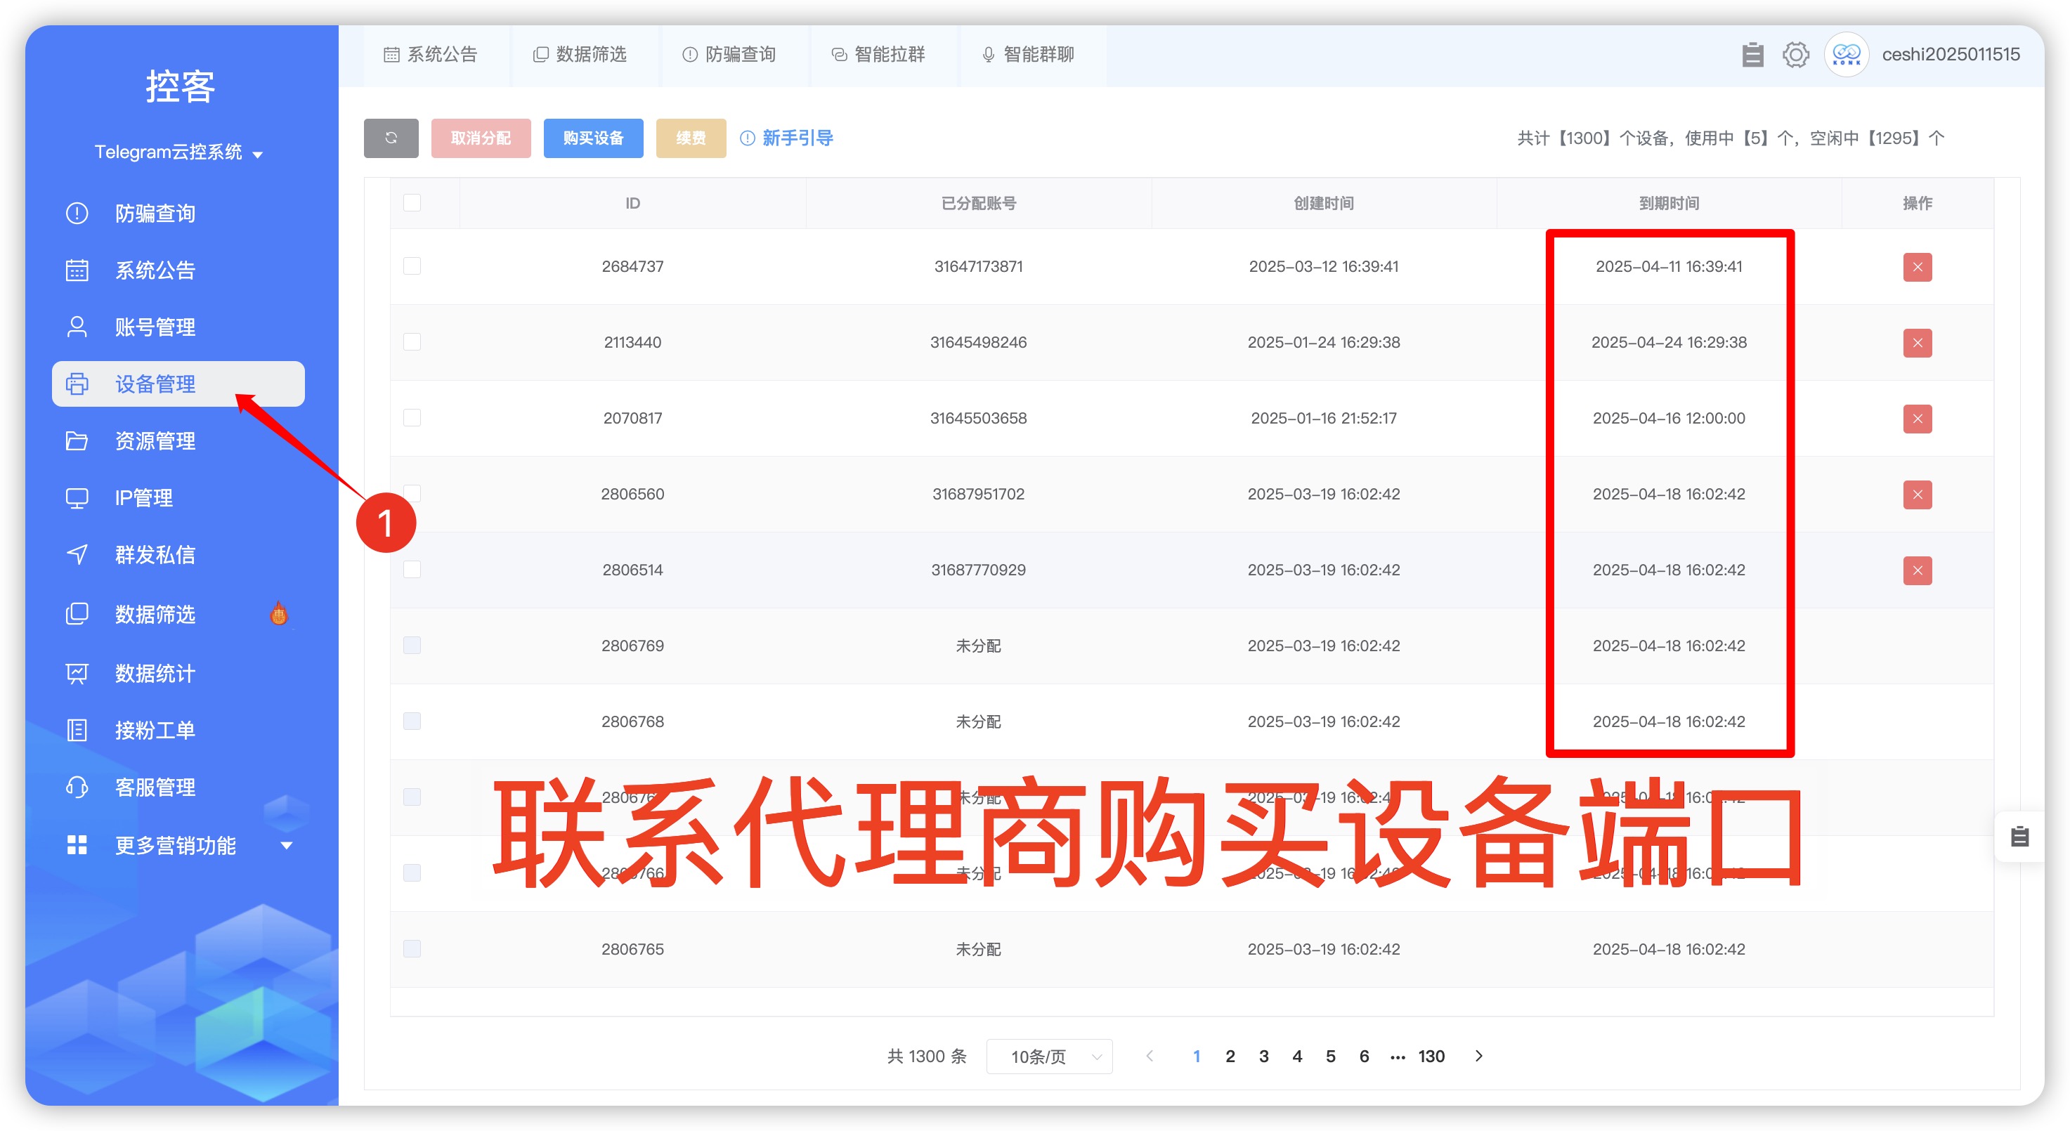Click the user avatar icon
2070x1131 pixels.
point(1846,55)
